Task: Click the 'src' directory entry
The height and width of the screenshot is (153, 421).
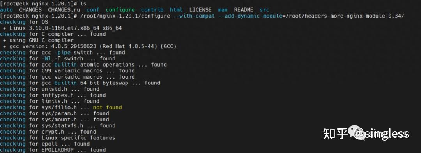Action: click(264, 10)
